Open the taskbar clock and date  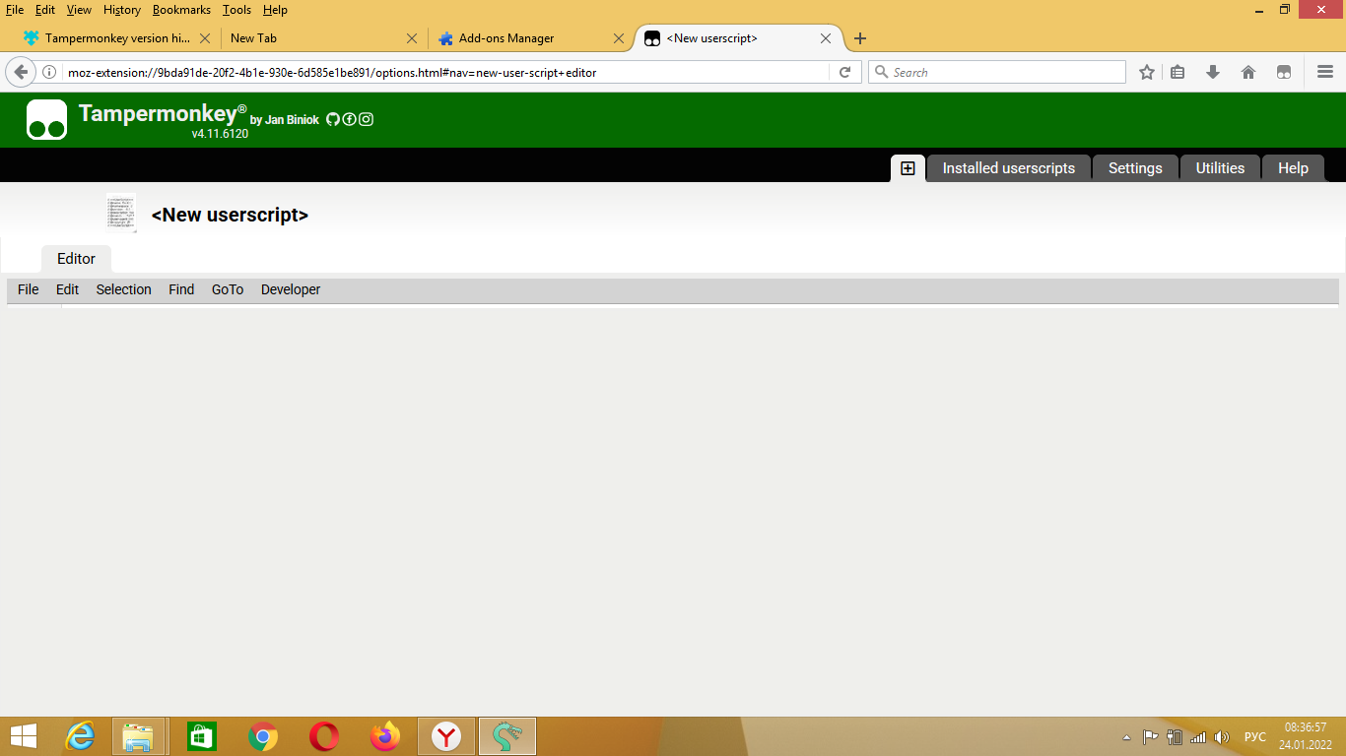pos(1306,736)
